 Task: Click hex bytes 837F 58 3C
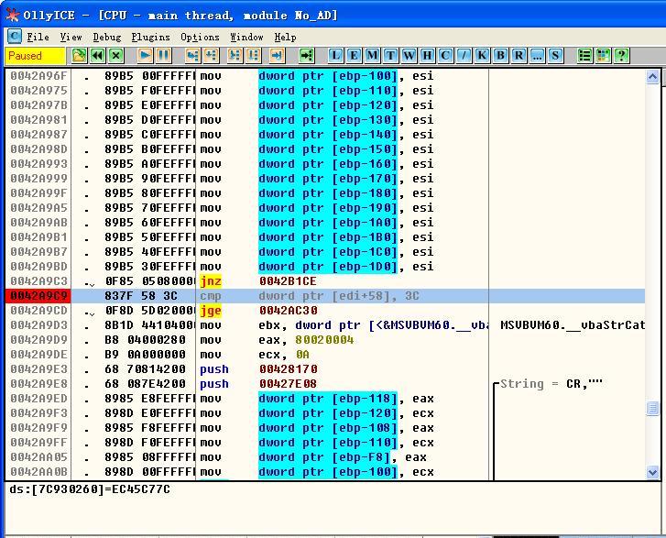coord(141,296)
